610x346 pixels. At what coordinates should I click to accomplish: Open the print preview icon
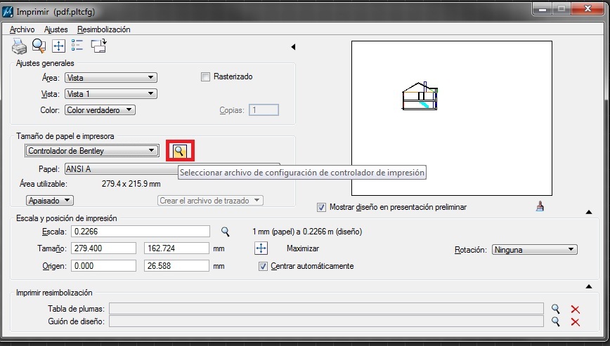click(39, 46)
